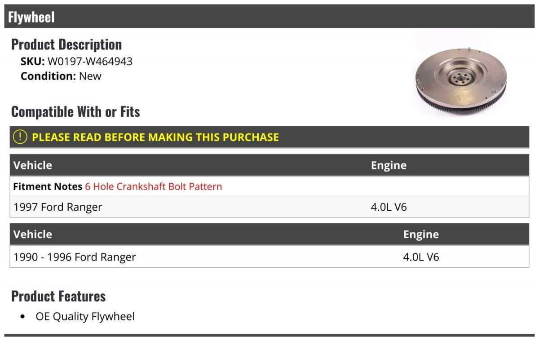Click the 4.0L V6 engine for 1997 Ranger
The height and width of the screenshot is (341, 539).
coord(389,207)
